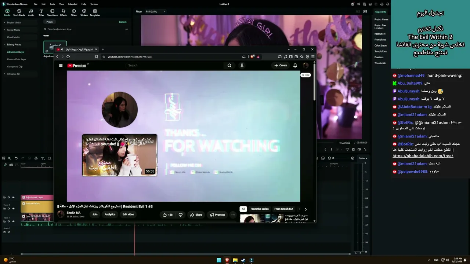Screen dimensions: 470x264
Task: Open the Media tab in Filmora
Action: point(7,13)
